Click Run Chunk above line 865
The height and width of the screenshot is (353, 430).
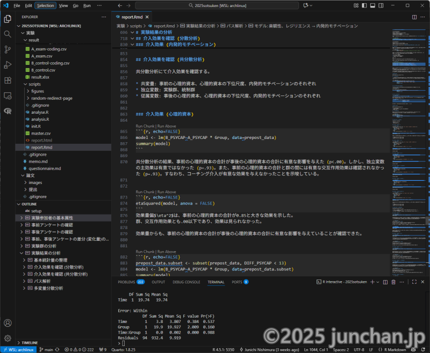(146, 125)
